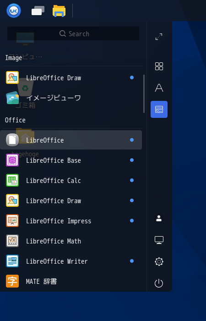The height and width of the screenshot is (321, 206).
Task: Click the 'MATE 辞書' label text
Action: click(41, 282)
